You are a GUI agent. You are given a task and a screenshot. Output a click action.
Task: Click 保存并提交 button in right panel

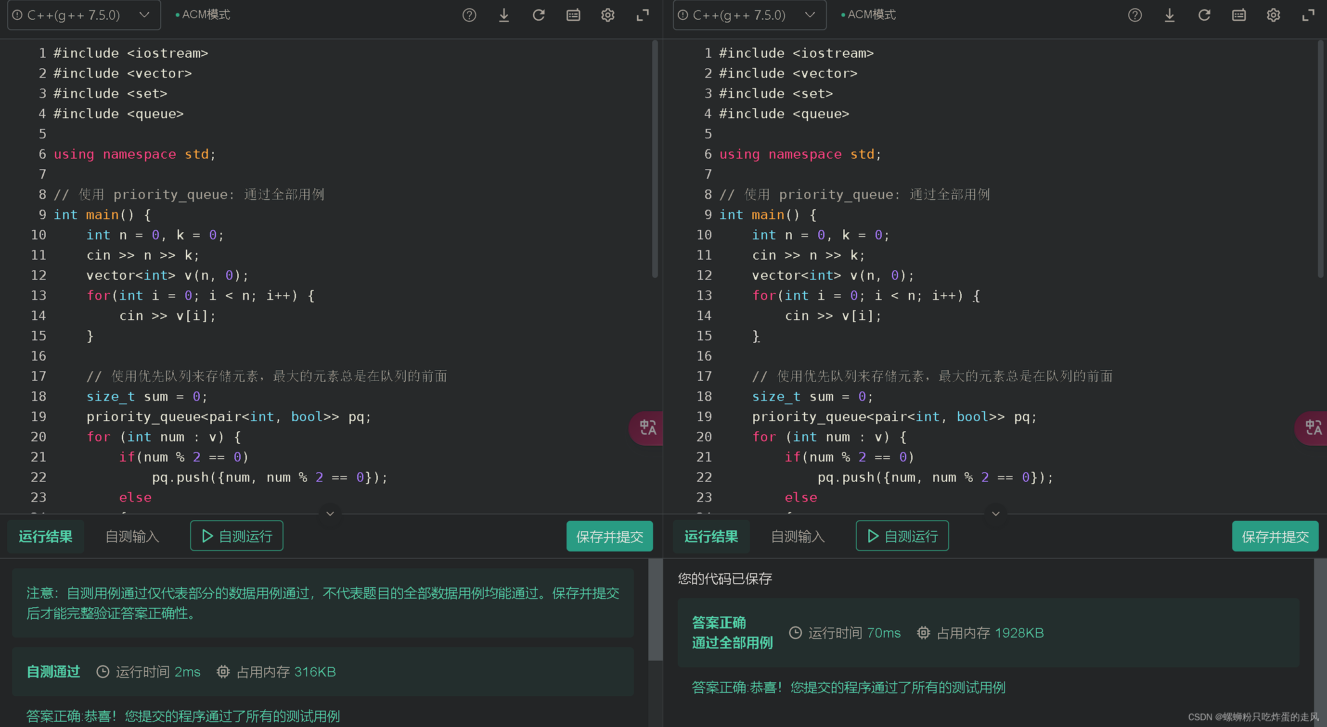[x=1275, y=536]
